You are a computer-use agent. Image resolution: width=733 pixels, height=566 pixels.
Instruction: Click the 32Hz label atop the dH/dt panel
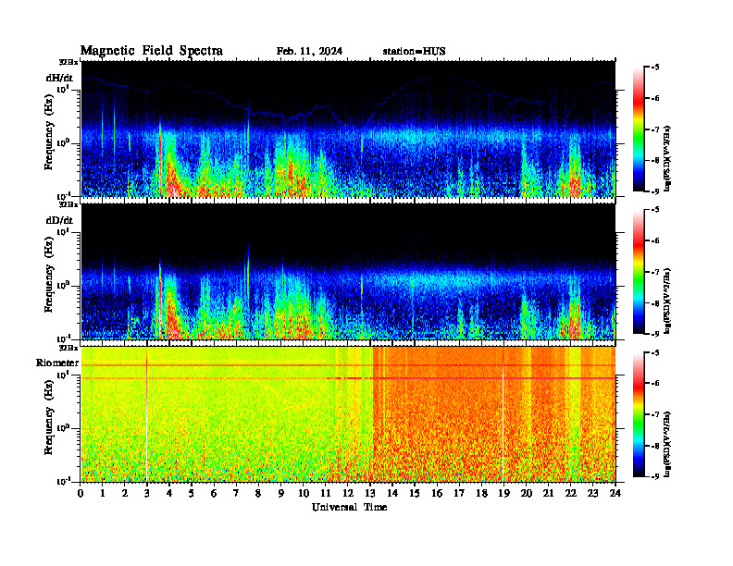coord(68,62)
